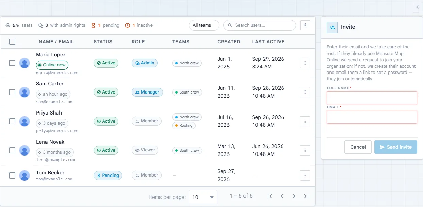Go to the first page
This screenshot has height=207, width=423.
coord(270,196)
